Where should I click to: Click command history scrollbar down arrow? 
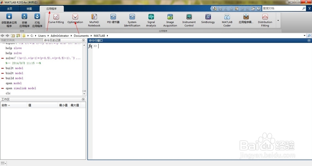84,94
